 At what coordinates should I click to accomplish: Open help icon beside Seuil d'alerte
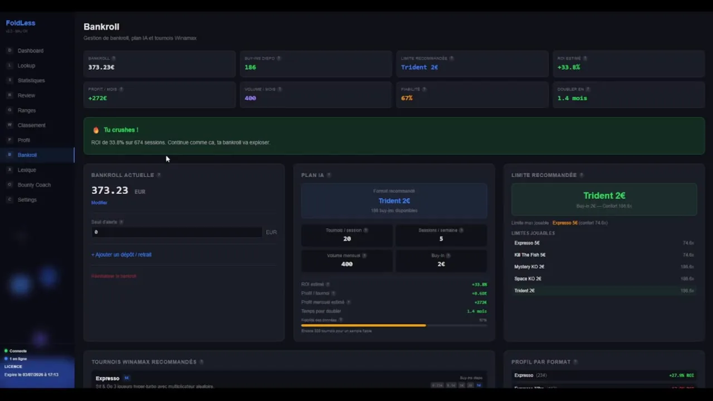coord(121,222)
